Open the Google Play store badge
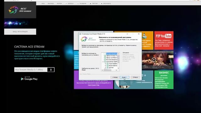This screenshot has height=113, width=201. click(29, 78)
